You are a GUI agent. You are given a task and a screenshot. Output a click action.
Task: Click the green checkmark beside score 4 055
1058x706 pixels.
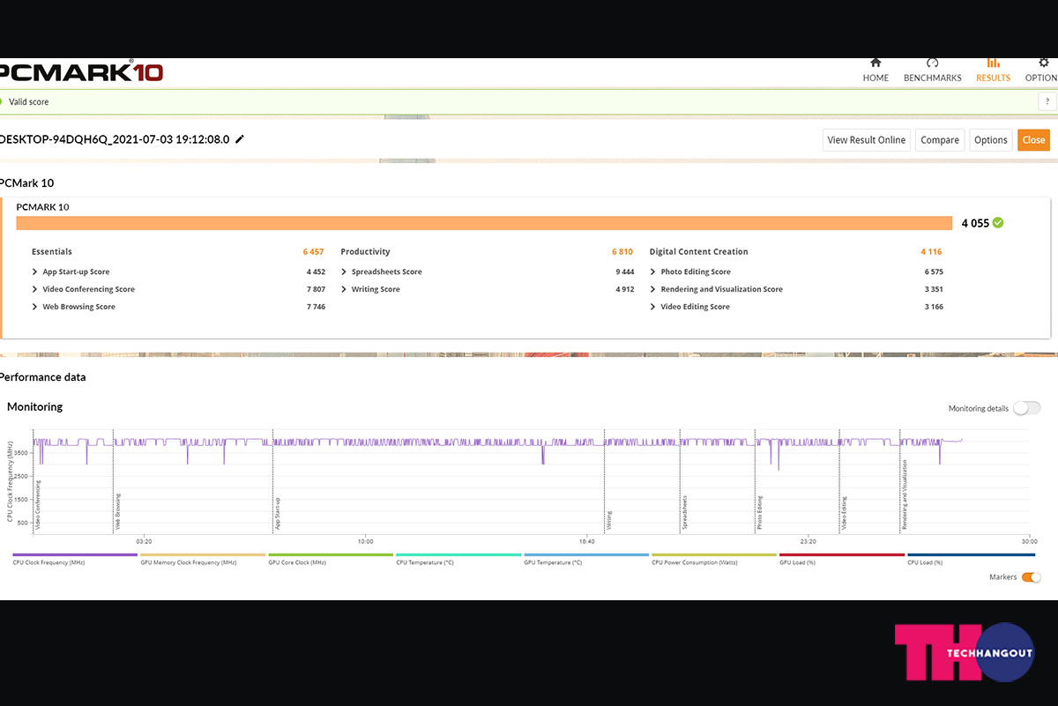[998, 223]
